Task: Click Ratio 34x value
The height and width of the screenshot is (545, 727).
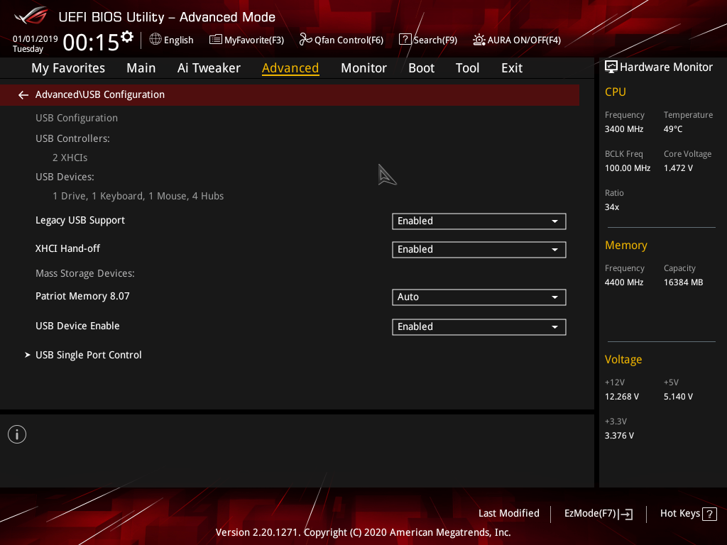Action: tap(612, 207)
